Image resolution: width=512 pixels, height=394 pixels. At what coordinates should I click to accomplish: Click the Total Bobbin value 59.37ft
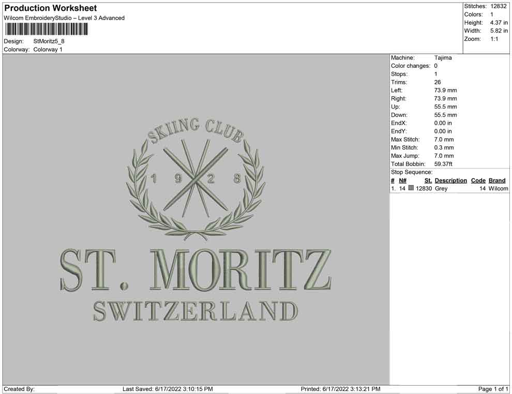[443, 164]
